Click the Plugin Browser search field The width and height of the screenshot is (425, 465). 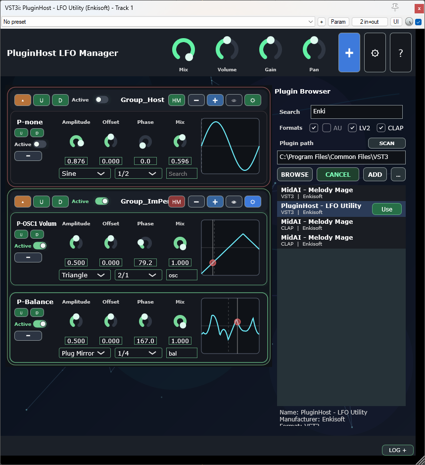coord(357,112)
